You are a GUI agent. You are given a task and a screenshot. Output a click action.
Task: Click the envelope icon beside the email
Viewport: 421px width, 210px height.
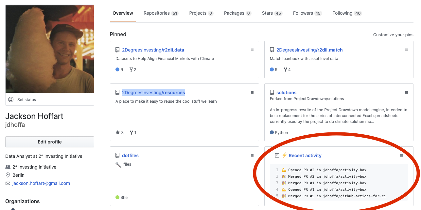point(8,183)
